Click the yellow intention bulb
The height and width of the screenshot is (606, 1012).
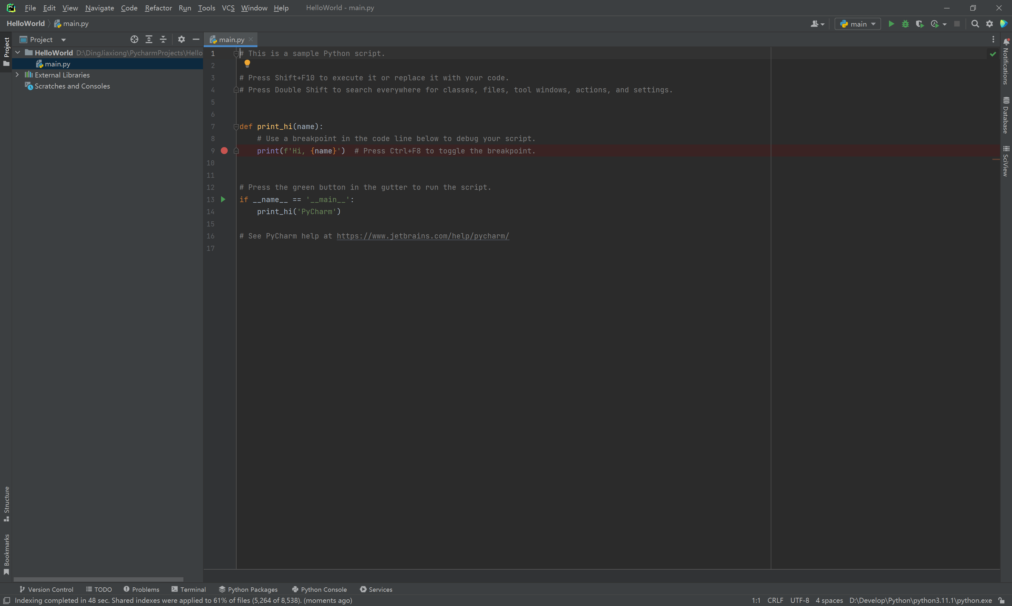tap(247, 63)
